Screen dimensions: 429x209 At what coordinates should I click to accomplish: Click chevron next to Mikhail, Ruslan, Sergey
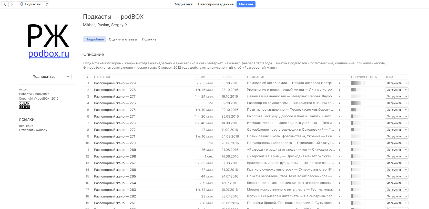pyautogui.click(x=126, y=25)
